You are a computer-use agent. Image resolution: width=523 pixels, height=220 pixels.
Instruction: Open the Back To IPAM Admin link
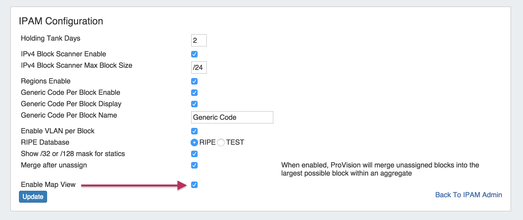pos(468,195)
